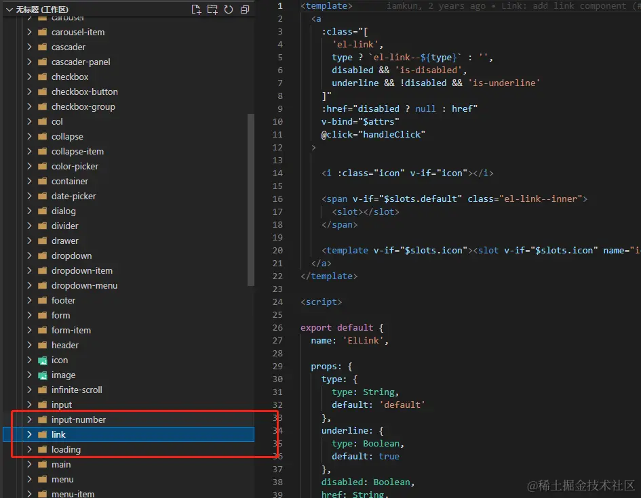Click 'el-link--inner' class text on line 16
Viewport: 641px width, 498px height.
click(541, 199)
